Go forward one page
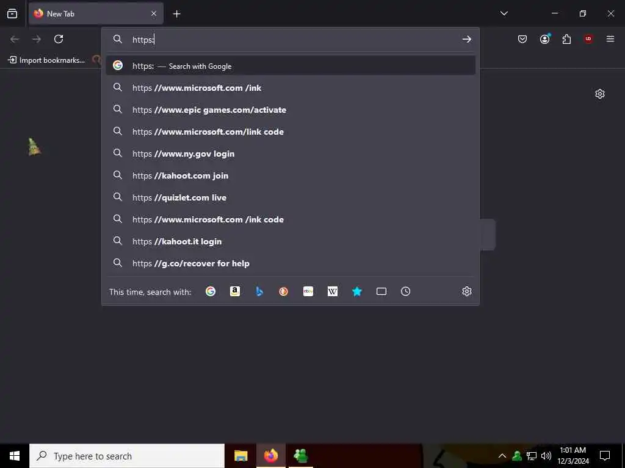This screenshot has height=468, width=625. [x=37, y=39]
